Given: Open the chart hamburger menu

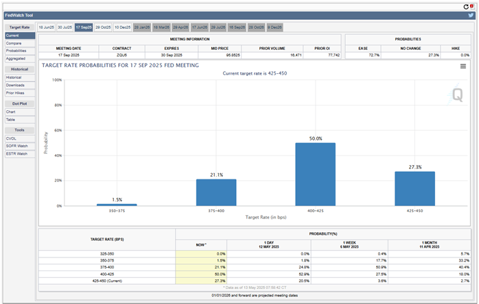Looking at the screenshot, I should point(463,66).
